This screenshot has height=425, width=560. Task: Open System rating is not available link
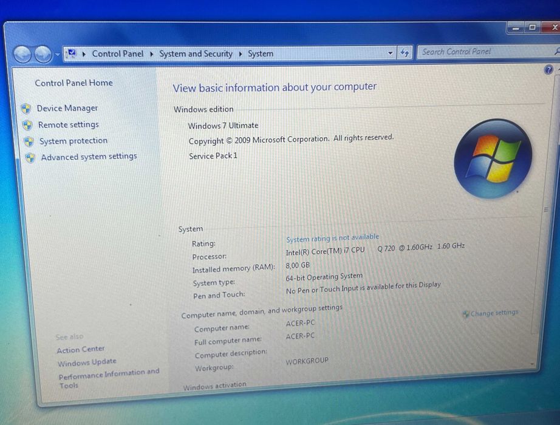point(332,238)
